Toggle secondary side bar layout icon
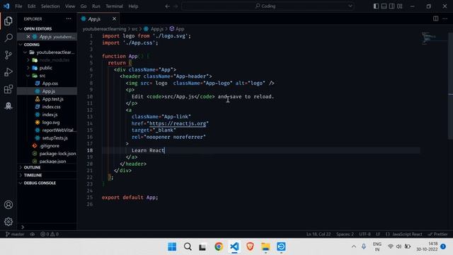The height and width of the screenshot is (255, 453). [x=391, y=6]
